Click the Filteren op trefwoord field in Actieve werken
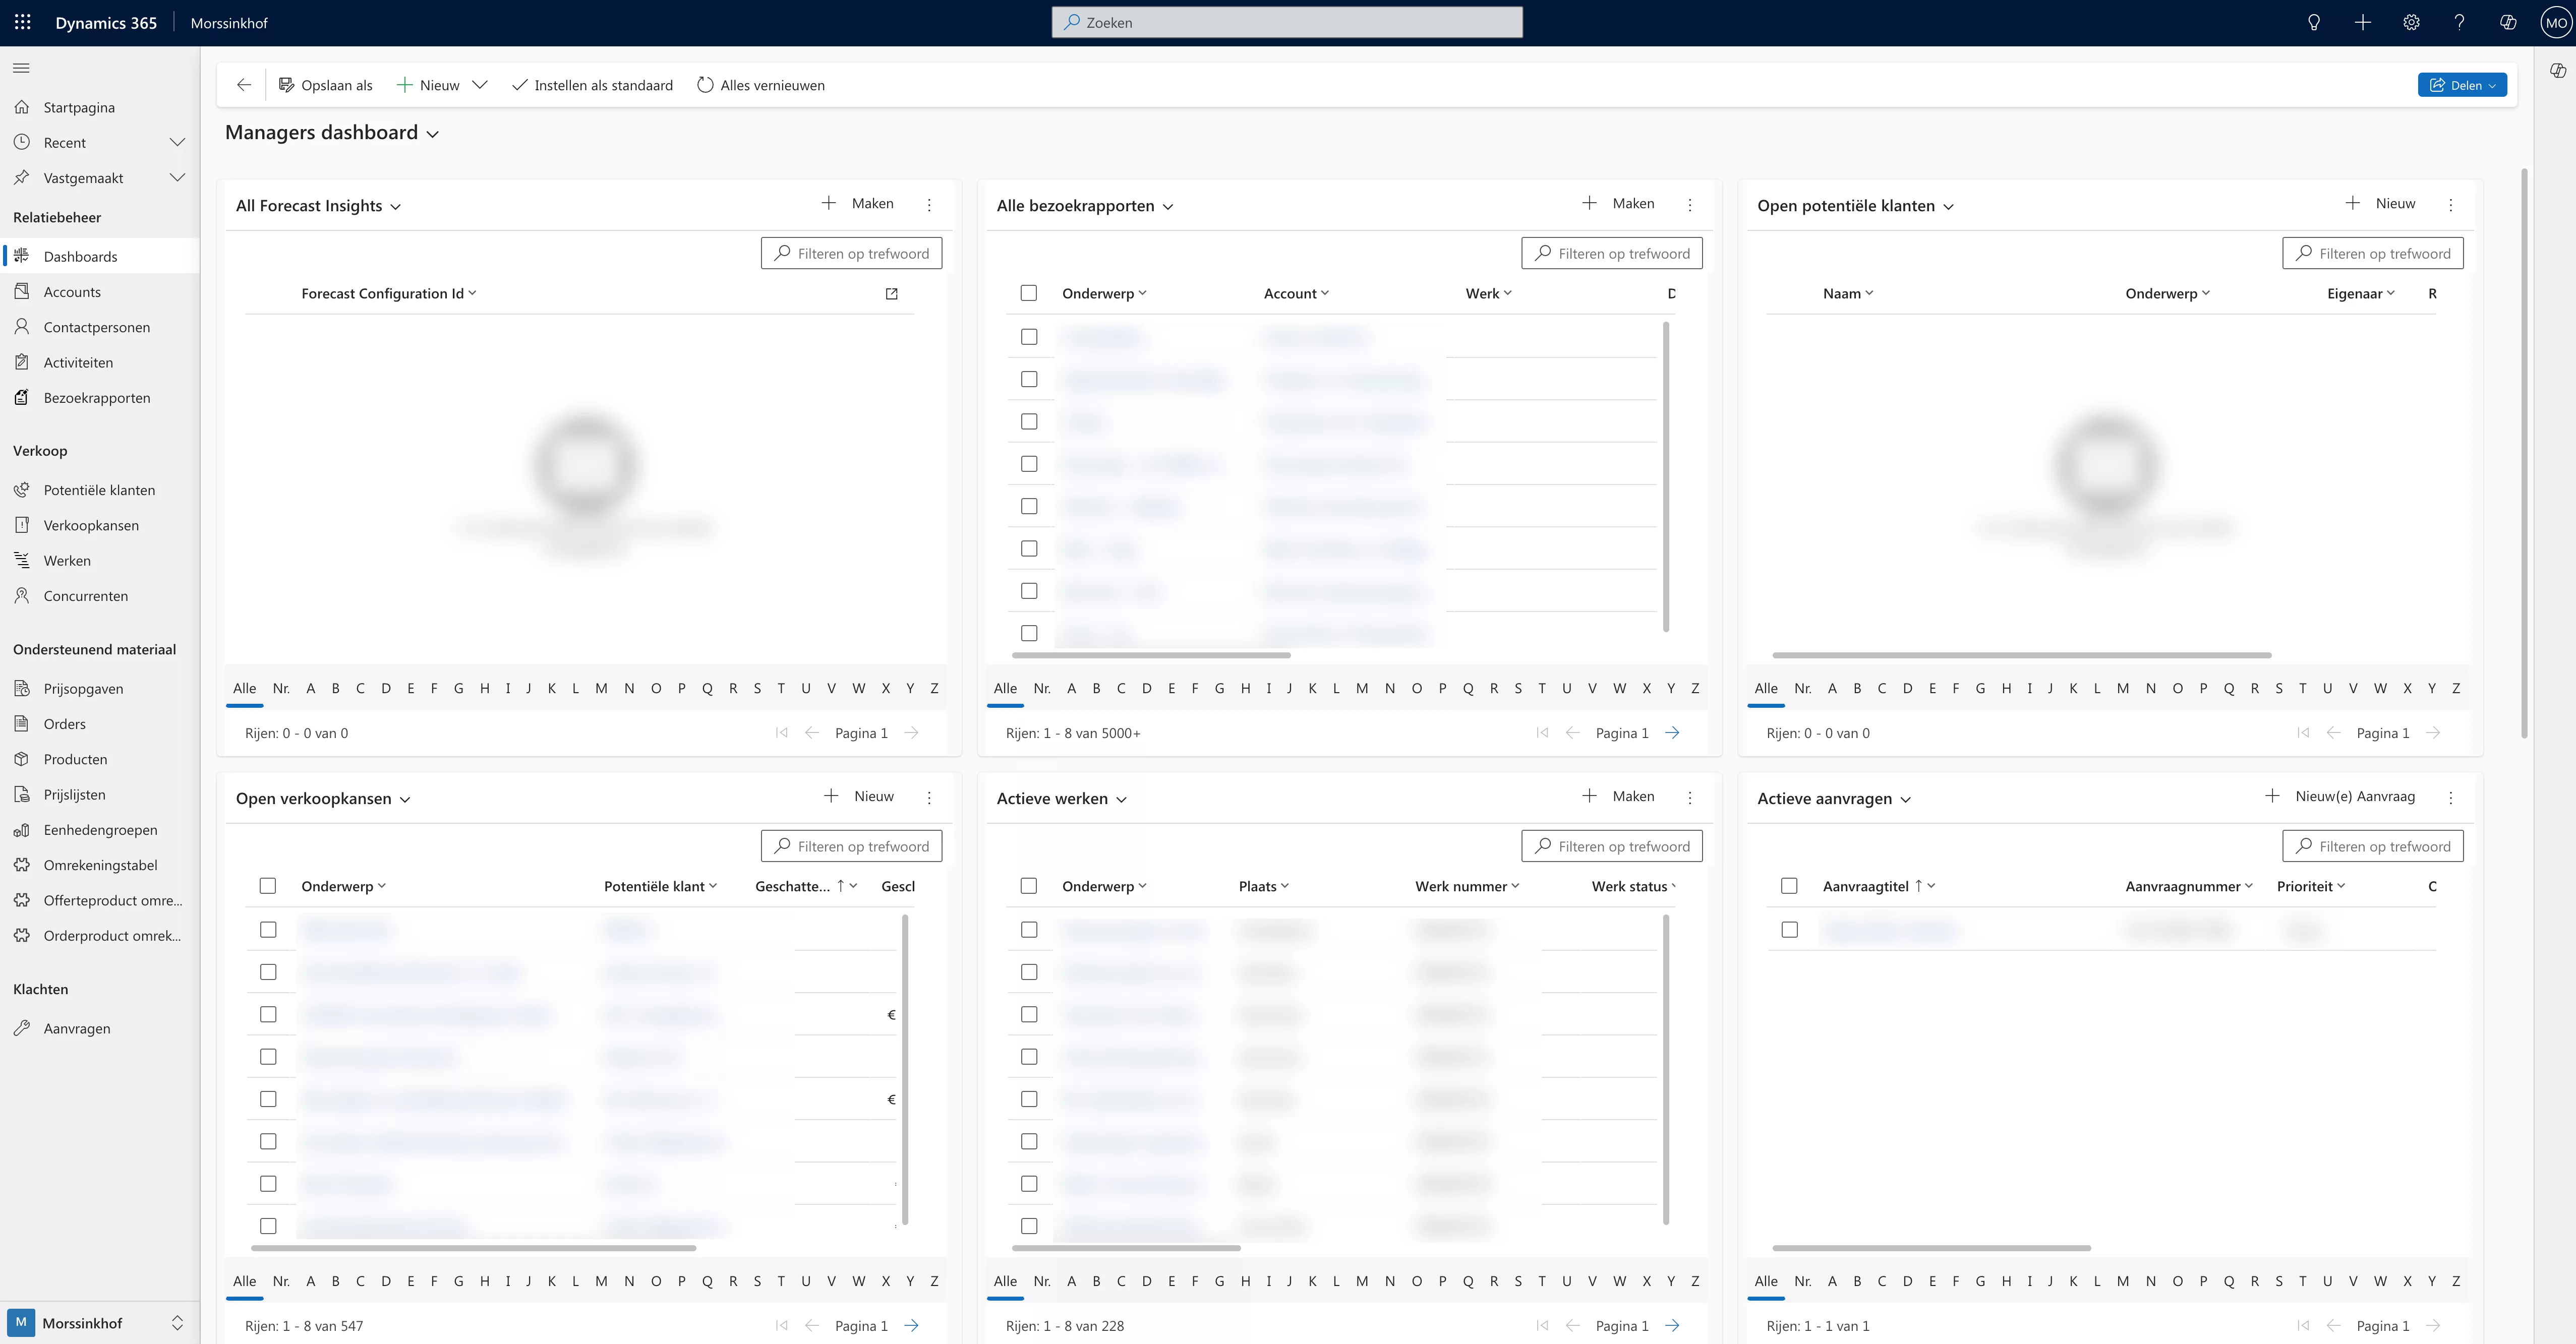This screenshot has width=2576, height=1344. point(1612,845)
